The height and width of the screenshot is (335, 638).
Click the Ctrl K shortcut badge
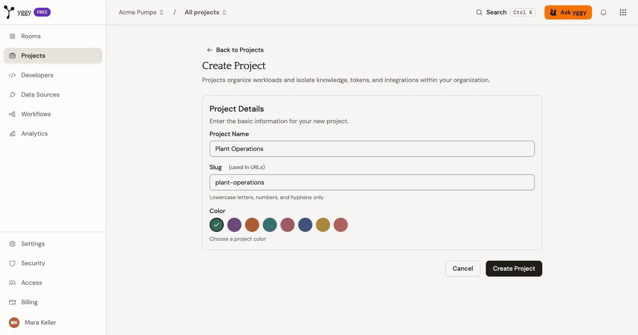pos(523,12)
